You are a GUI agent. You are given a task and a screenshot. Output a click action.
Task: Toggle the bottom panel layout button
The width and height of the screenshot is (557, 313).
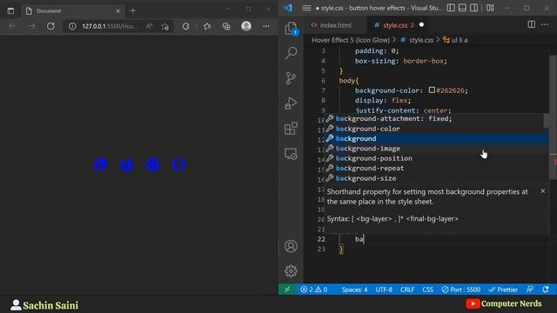[x=462, y=8]
